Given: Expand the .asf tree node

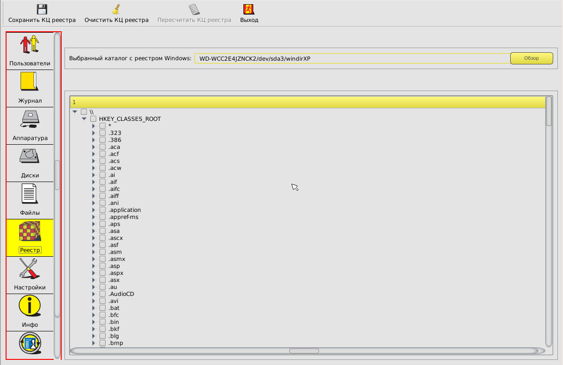Looking at the screenshot, I should coord(93,245).
